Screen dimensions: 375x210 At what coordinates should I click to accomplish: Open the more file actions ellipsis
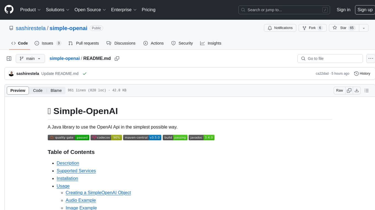pyautogui.click(x=371, y=59)
